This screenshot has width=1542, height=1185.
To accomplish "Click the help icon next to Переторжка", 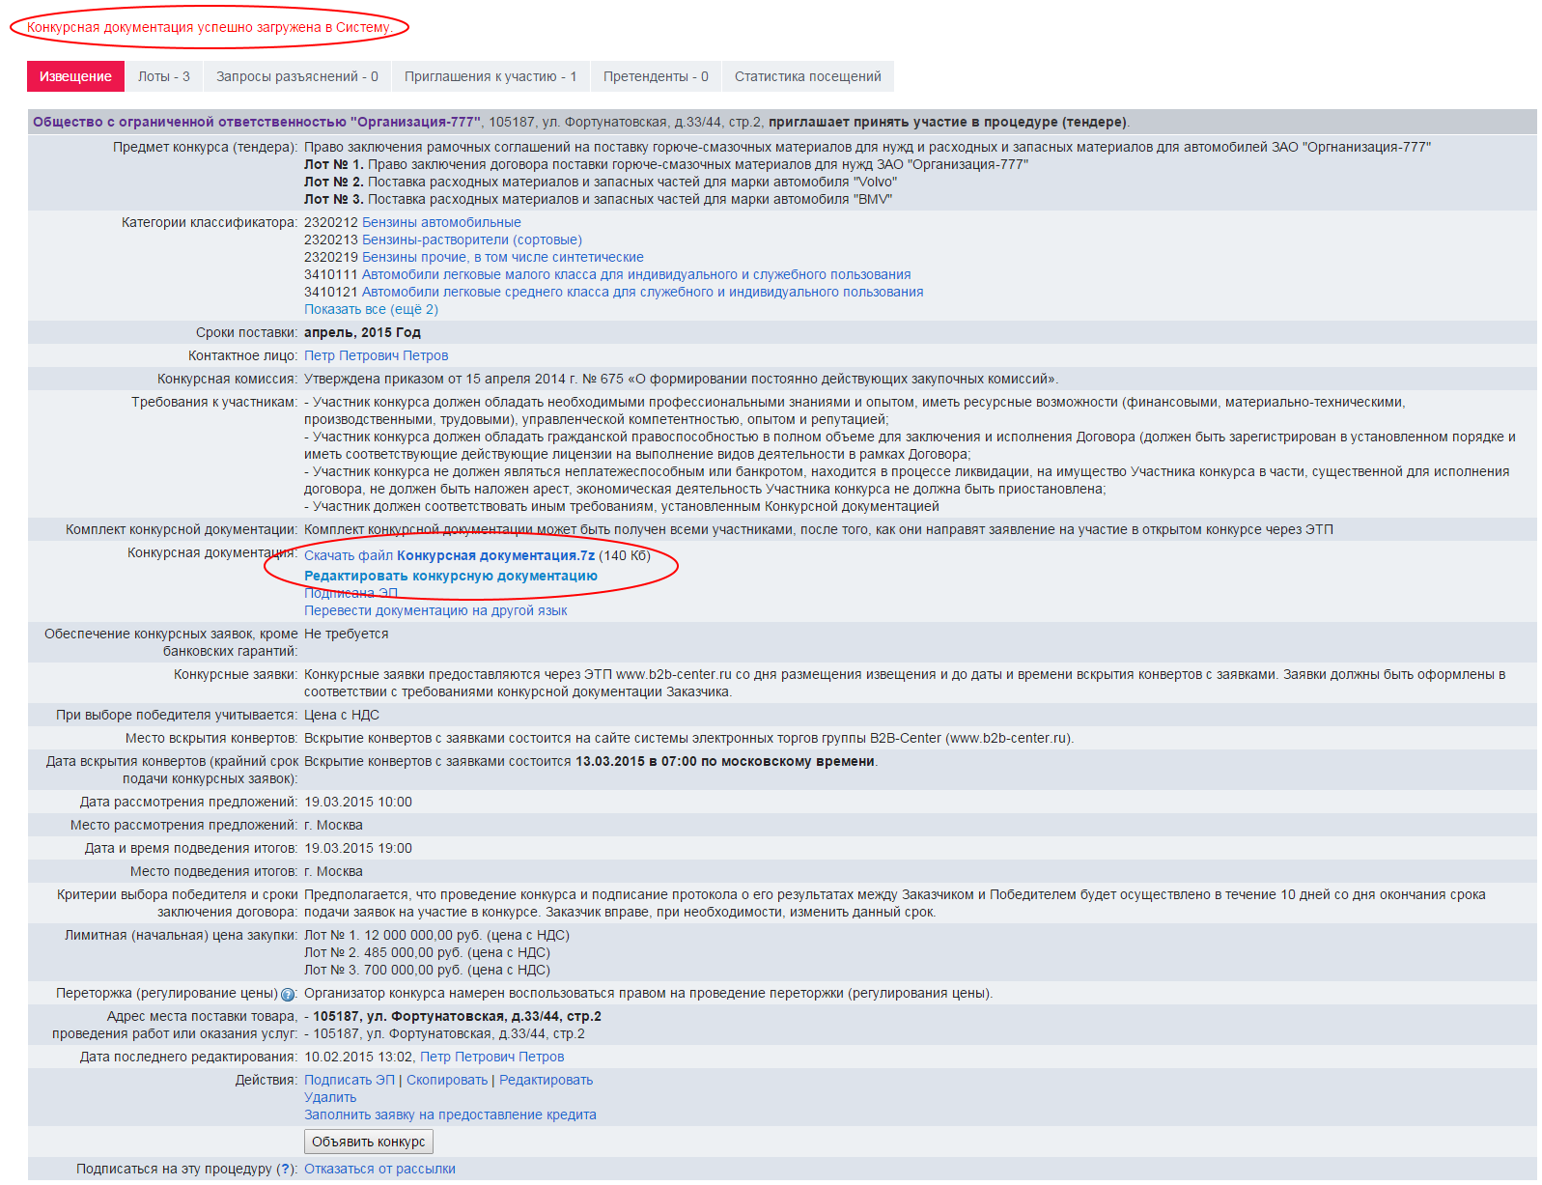I will pos(288,995).
